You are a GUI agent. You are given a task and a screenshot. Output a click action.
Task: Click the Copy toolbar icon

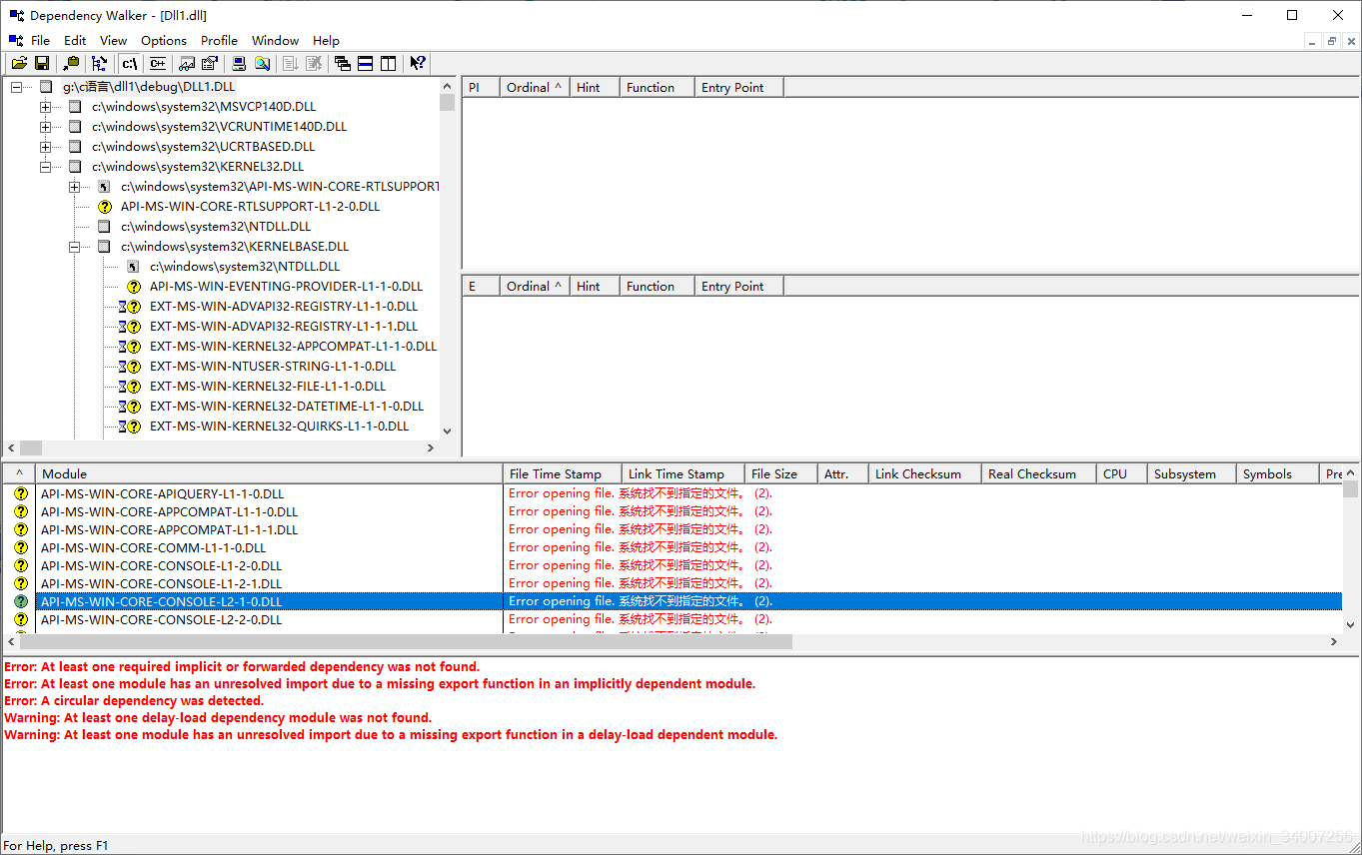click(71, 63)
